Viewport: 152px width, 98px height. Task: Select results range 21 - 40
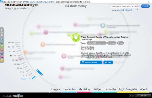(x=25, y=76)
